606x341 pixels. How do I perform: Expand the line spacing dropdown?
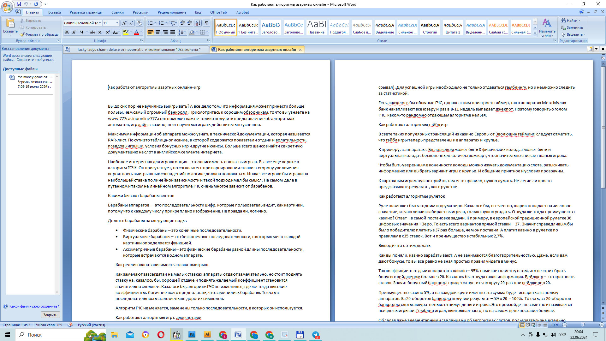pyautogui.click(x=185, y=32)
